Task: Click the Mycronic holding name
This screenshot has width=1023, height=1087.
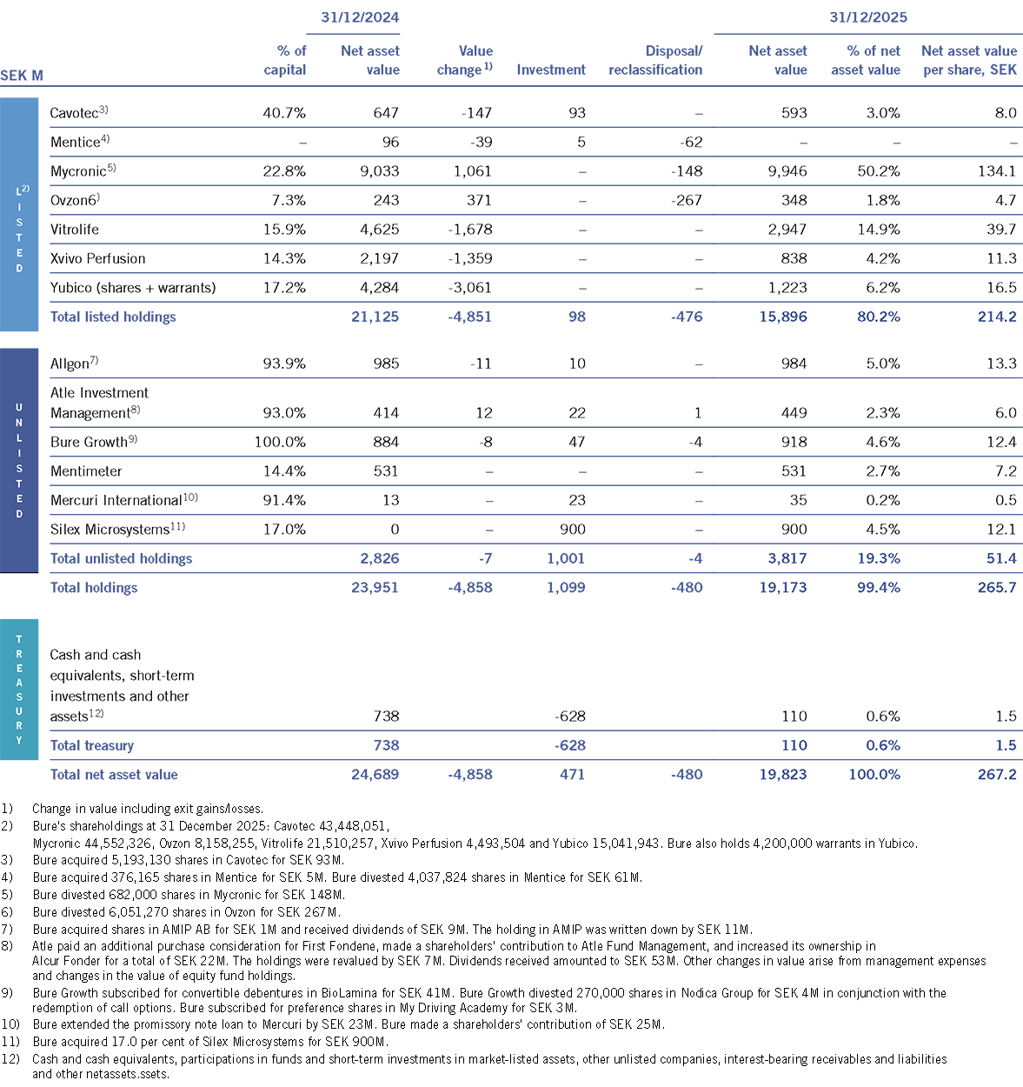Action: 83,171
